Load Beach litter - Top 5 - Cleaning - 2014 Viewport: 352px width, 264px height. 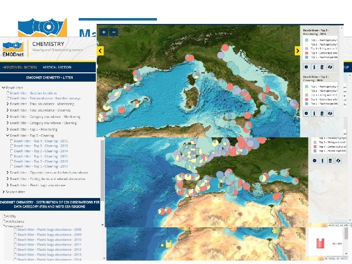pos(41,151)
